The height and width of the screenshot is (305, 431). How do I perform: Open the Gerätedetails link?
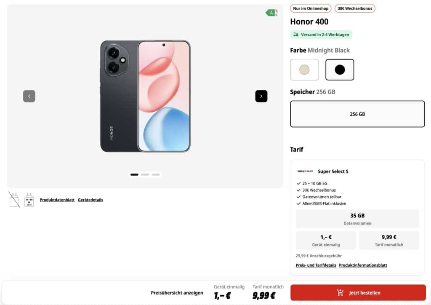pos(90,200)
